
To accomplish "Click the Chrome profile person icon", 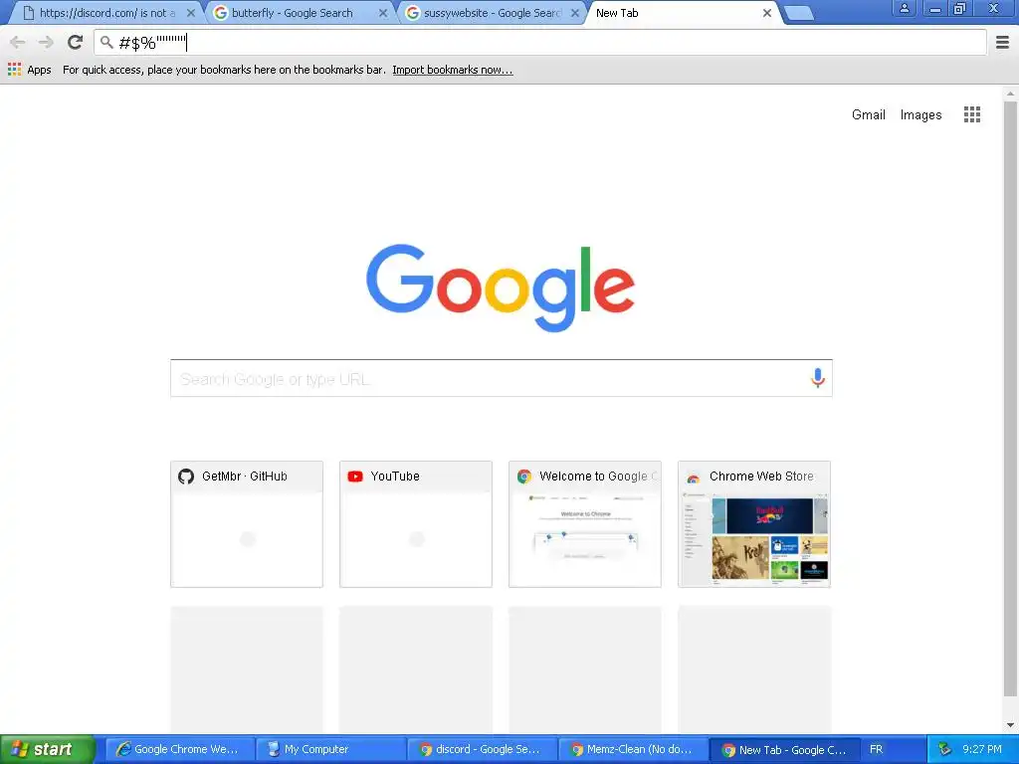I will pos(904,8).
